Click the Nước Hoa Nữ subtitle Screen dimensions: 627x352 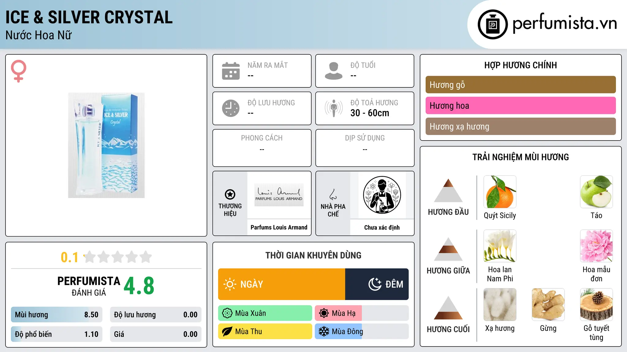coord(39,35)
